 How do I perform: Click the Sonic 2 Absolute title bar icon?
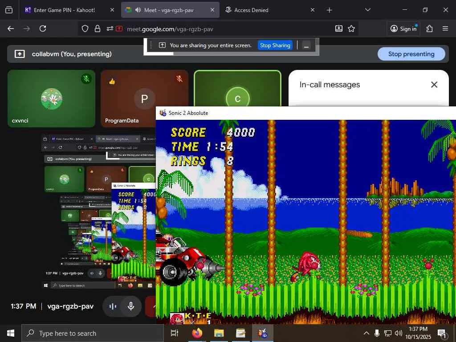[x=163, y=113]
